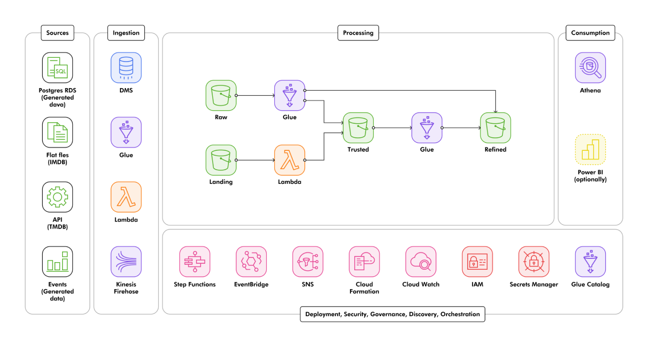The height and width of the screenshot is (347, 648).
Task: Click the 'API (TMDB)' caption text
Action: click(57, 223)
